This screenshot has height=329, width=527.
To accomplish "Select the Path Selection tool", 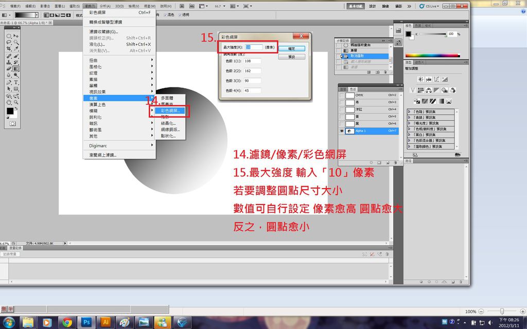I will (9, 88).
